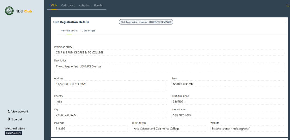
Task: Click the Address field
Action: point(110,86)
